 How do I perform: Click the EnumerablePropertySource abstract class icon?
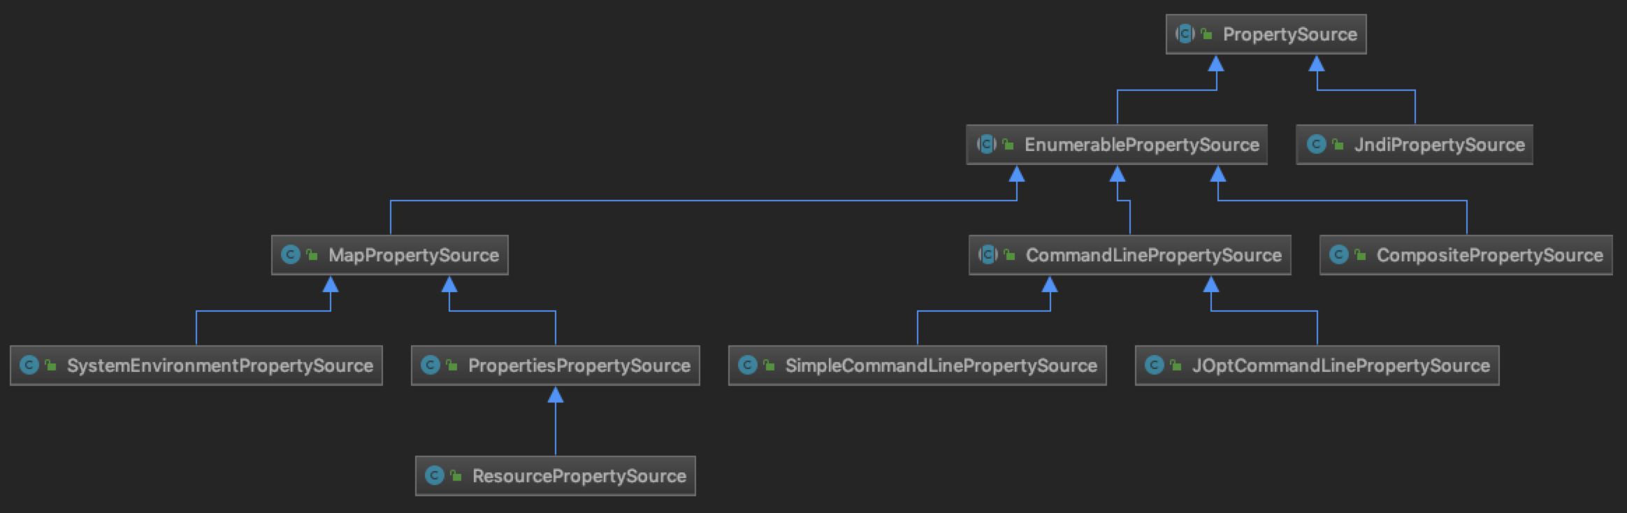pos(987,145)
